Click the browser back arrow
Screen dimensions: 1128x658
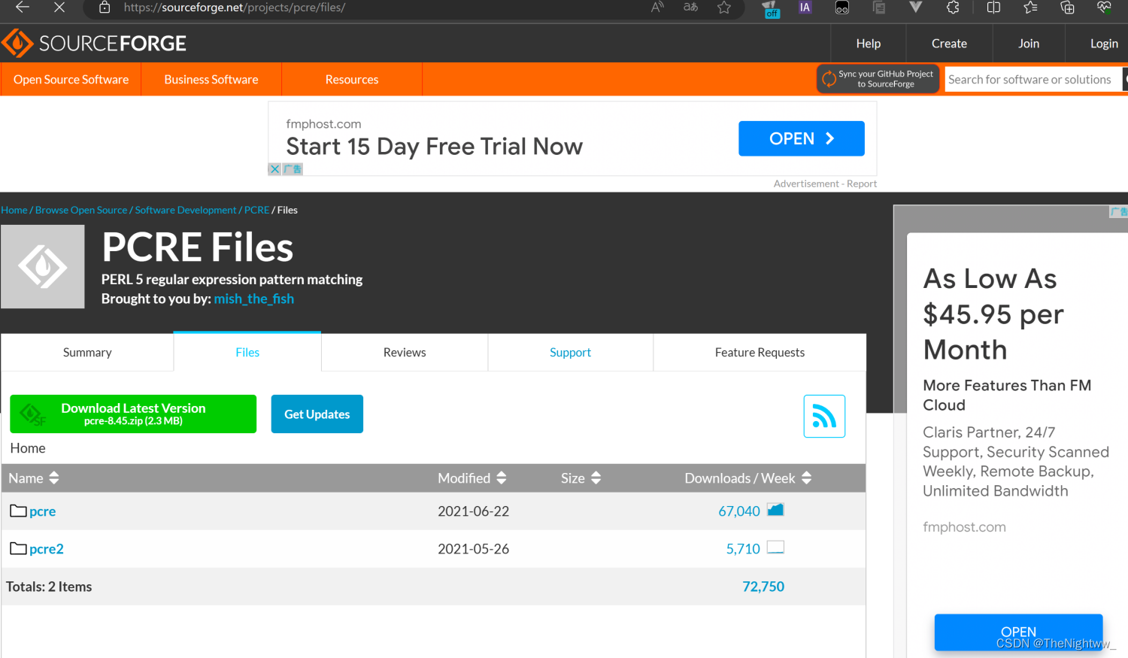23,8
